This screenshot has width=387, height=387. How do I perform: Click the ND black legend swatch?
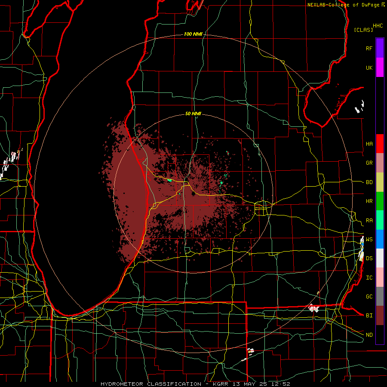[380, 335]
